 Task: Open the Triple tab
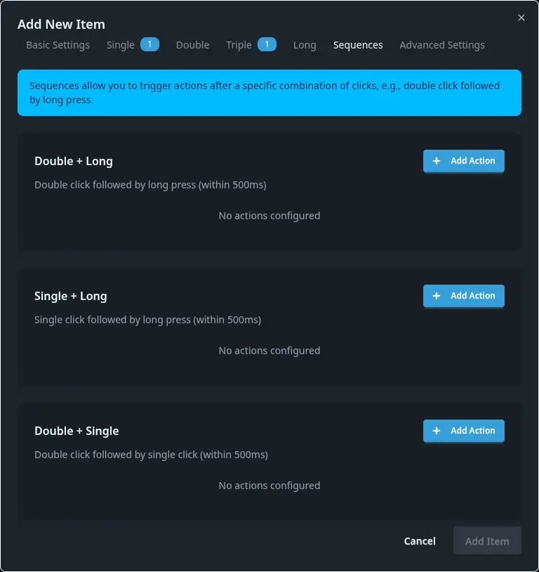click(x=239, y=45)
